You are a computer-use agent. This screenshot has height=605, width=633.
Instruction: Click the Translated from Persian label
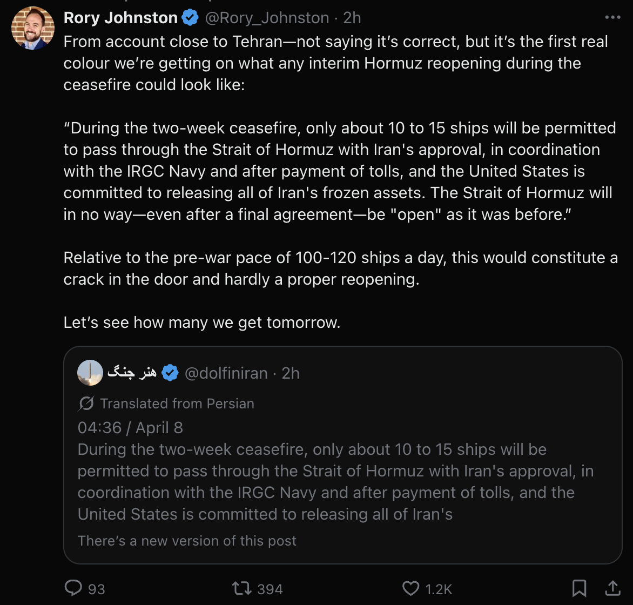(x=177, y=404)
